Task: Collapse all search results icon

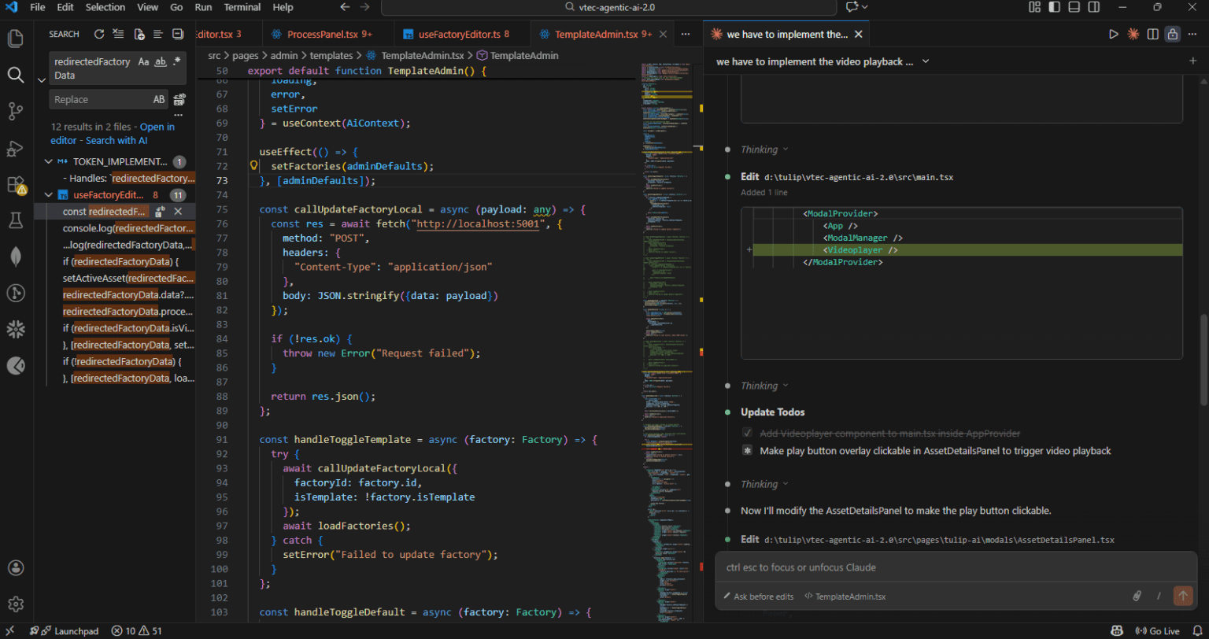Action: (x=177, y=34)
